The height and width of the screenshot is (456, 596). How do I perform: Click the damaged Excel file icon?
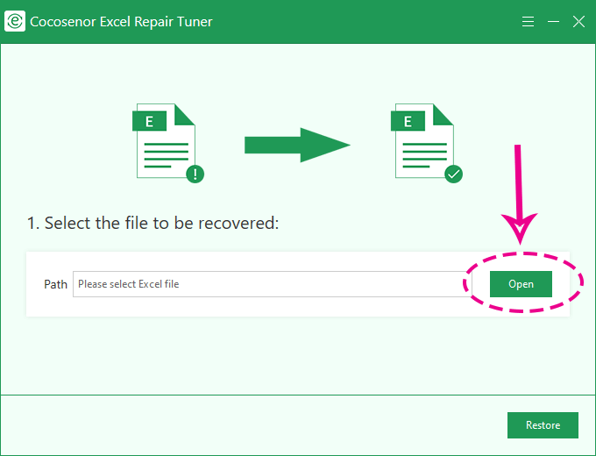(168, 143)
